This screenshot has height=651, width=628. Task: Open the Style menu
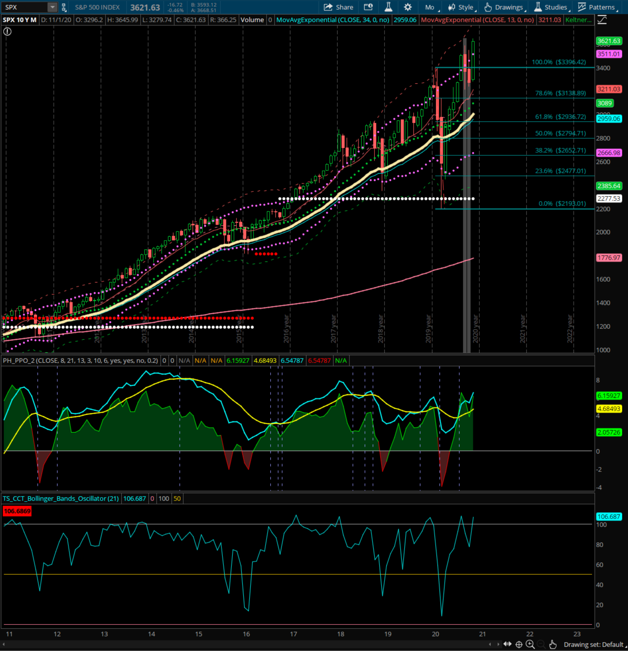click(x=462, y=7)
